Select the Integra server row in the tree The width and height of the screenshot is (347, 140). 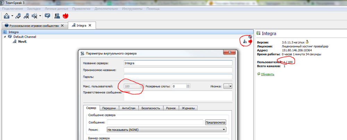pos(127,32)
